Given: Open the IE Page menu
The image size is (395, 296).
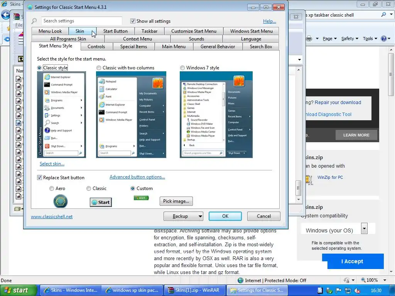Looking at the screenshot, I should (329, 39).
